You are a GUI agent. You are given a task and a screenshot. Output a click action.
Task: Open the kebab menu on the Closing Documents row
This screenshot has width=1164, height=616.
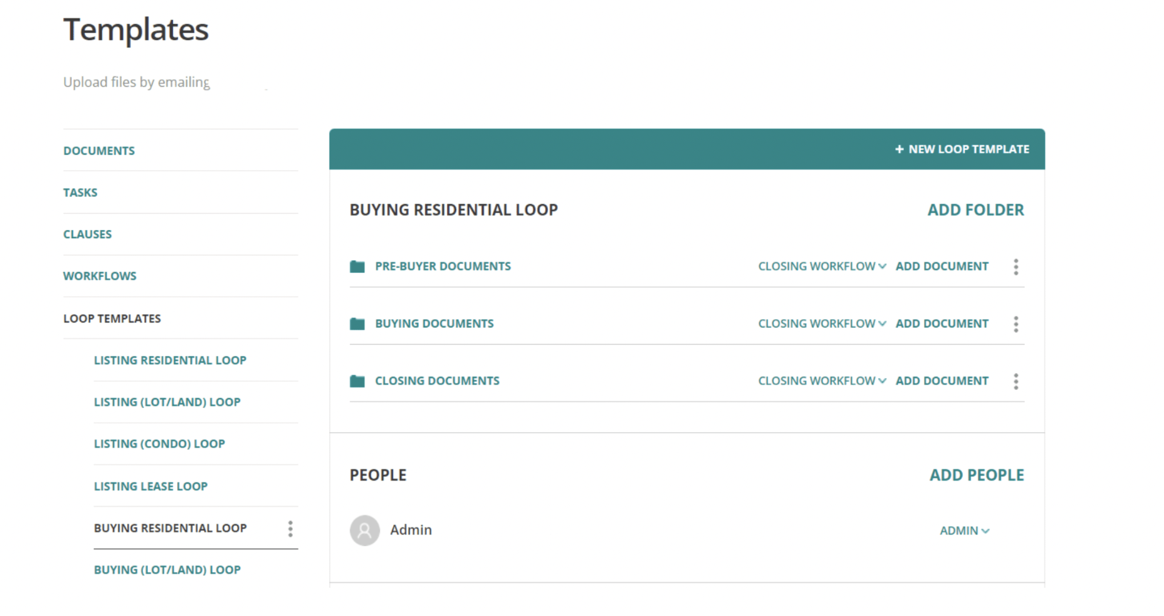click(1016, 381)
